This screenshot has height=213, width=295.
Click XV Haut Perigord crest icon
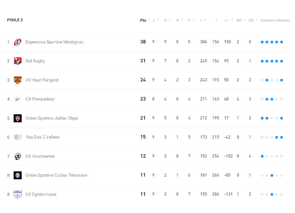click(x=18, y=80)
